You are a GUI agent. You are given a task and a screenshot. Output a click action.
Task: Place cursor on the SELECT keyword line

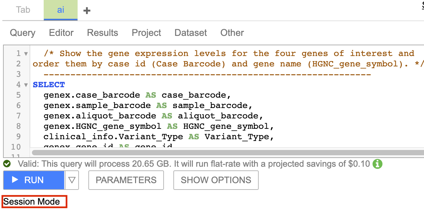(49, 85)
